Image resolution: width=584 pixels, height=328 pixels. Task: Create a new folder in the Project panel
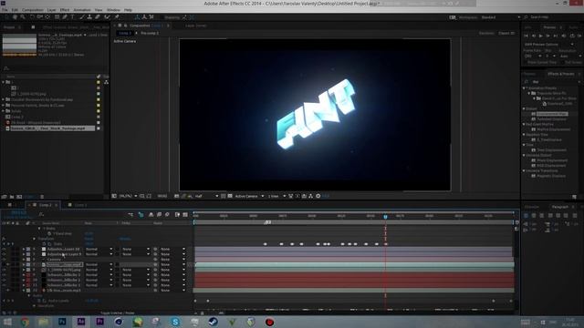tap(12, 197)
